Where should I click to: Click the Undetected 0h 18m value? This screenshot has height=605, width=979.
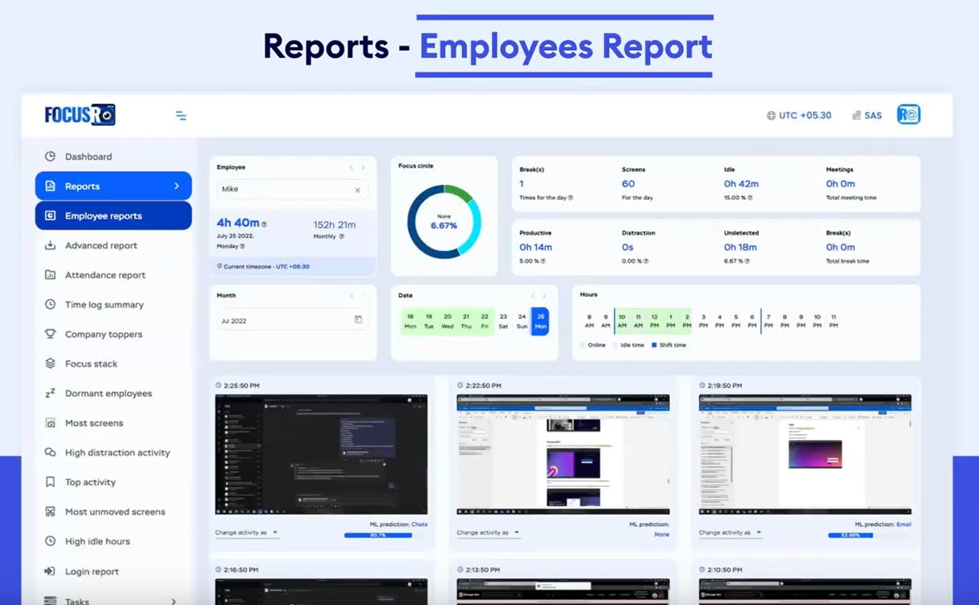[x=740, y=248]
